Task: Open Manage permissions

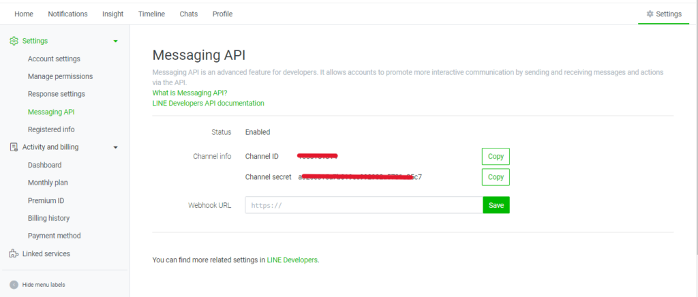Action: coord(60,76)
